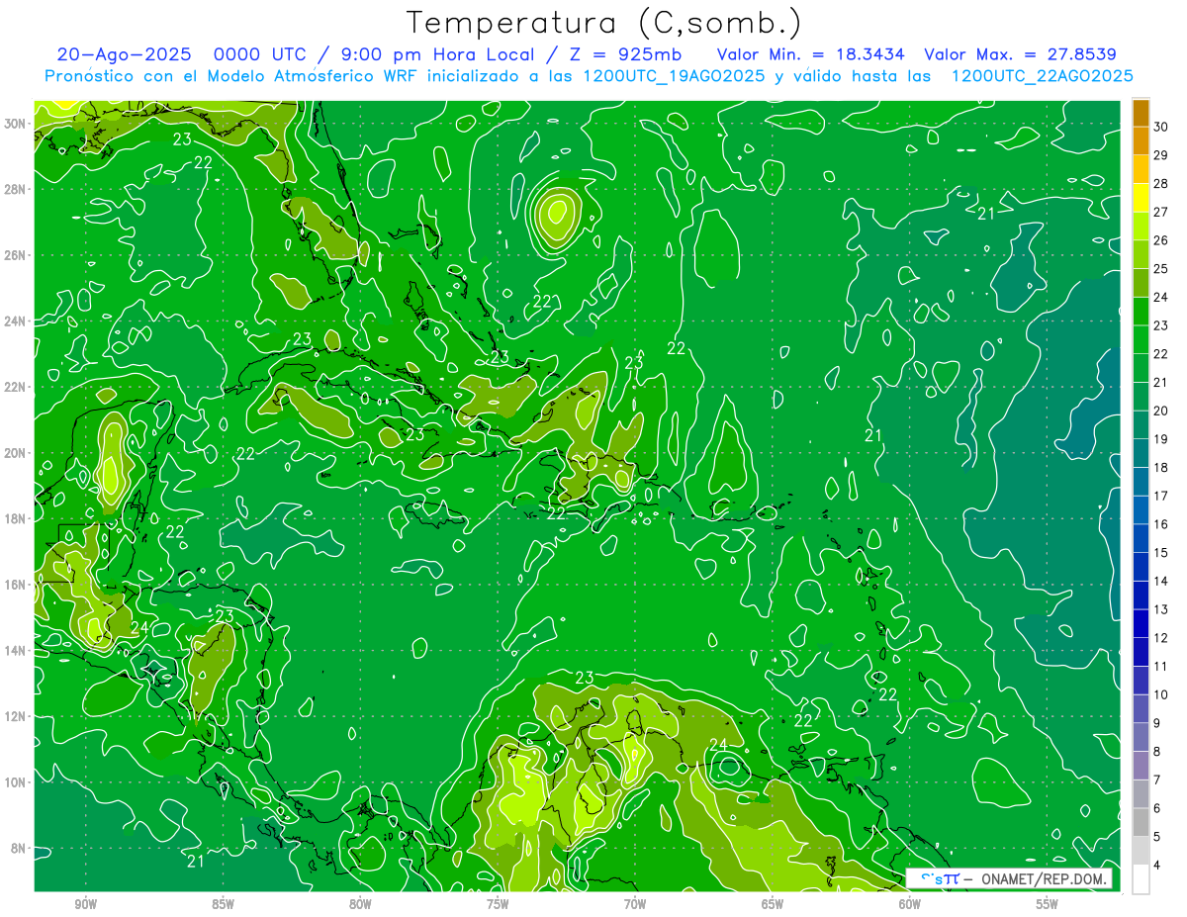Screen dimensions: 1187x917
Task: Click the "17" label on the color scale
Action: pos(1161,496)
